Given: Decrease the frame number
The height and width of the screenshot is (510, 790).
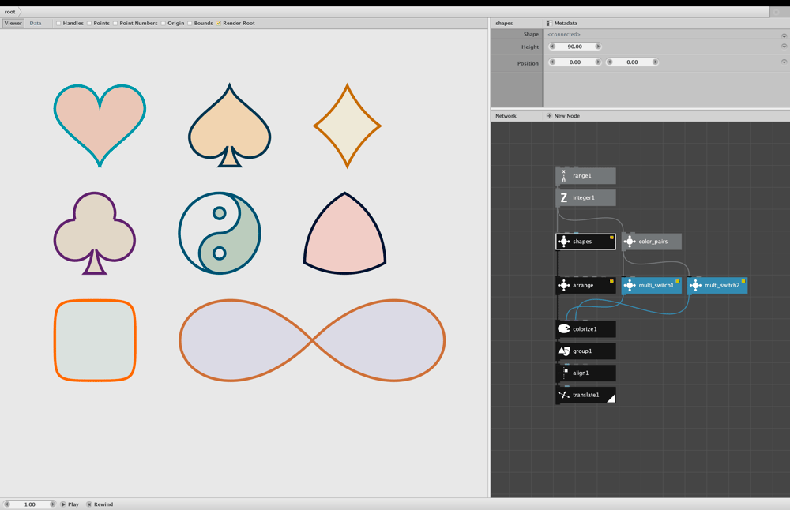Looking at the screenshot, I should click(7, 504).
